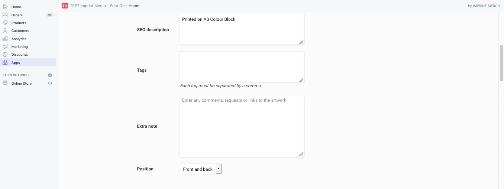Click the Customers person icon
The image size is (504, 189).
pos(5,31)
